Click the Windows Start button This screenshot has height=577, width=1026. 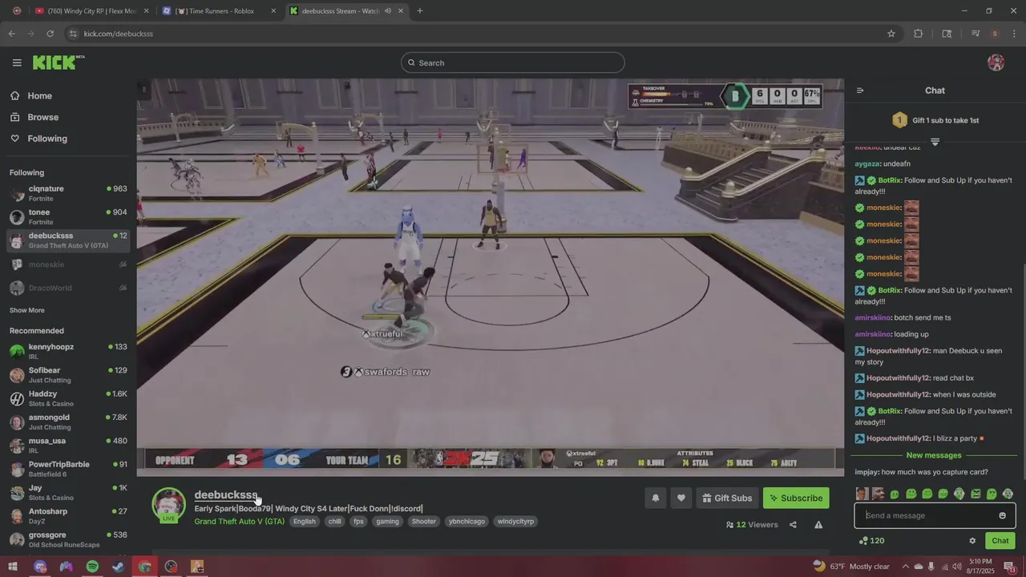point(13,567)
